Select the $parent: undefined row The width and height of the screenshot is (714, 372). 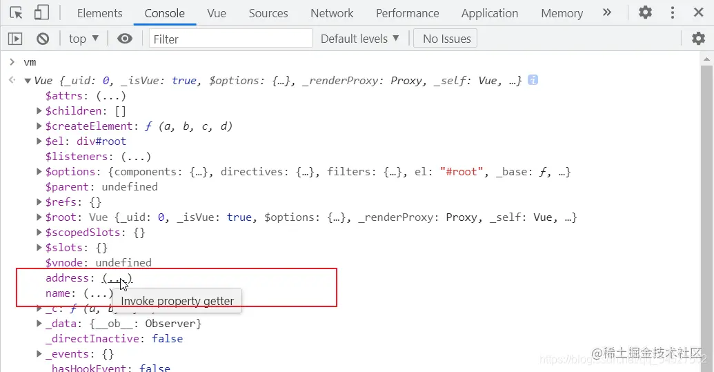pyautogui.click(x=101, y=186)
